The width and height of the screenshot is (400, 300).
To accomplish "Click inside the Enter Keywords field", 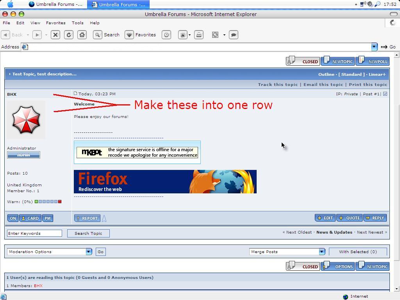I will click(x=34, y=233).
